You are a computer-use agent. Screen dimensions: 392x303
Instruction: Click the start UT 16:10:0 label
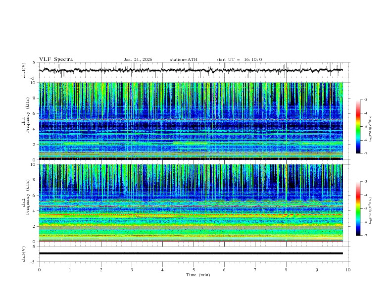coord(239,59)
